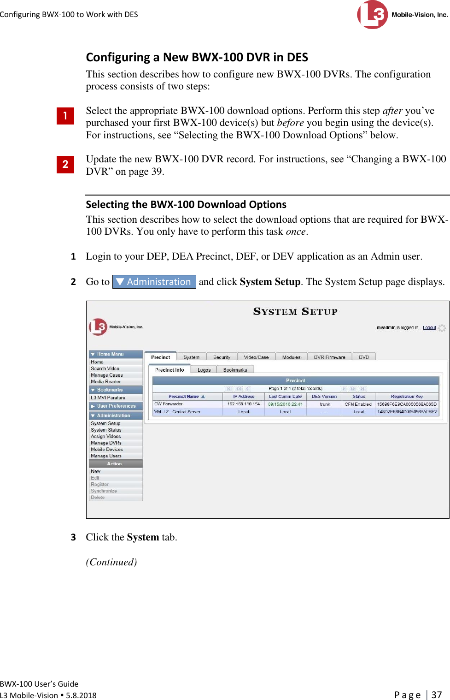
Task: Open the DVR Firmware tab
Action: (x=329, y=357)
